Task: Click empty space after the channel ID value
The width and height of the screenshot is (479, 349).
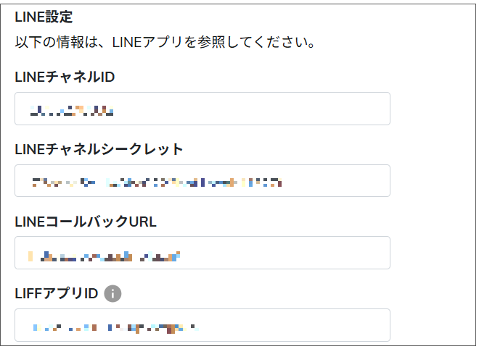Action: [x=250, y=109]
